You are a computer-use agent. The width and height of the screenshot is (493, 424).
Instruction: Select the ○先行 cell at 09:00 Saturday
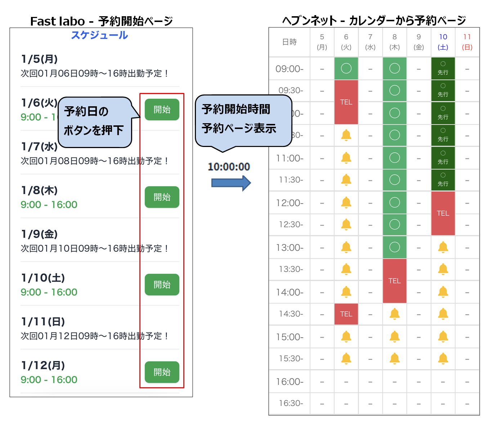click(443, 68)
